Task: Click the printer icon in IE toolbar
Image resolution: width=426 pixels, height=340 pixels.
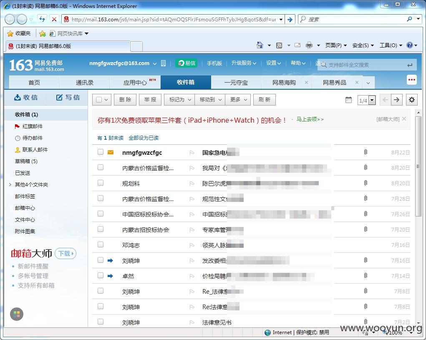Action: point(309,45)
